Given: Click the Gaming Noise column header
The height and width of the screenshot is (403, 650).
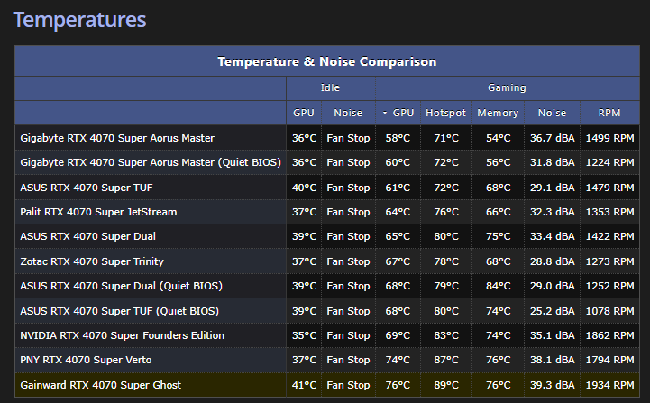Looking at the screenshot, I should [x=552, y=113].
